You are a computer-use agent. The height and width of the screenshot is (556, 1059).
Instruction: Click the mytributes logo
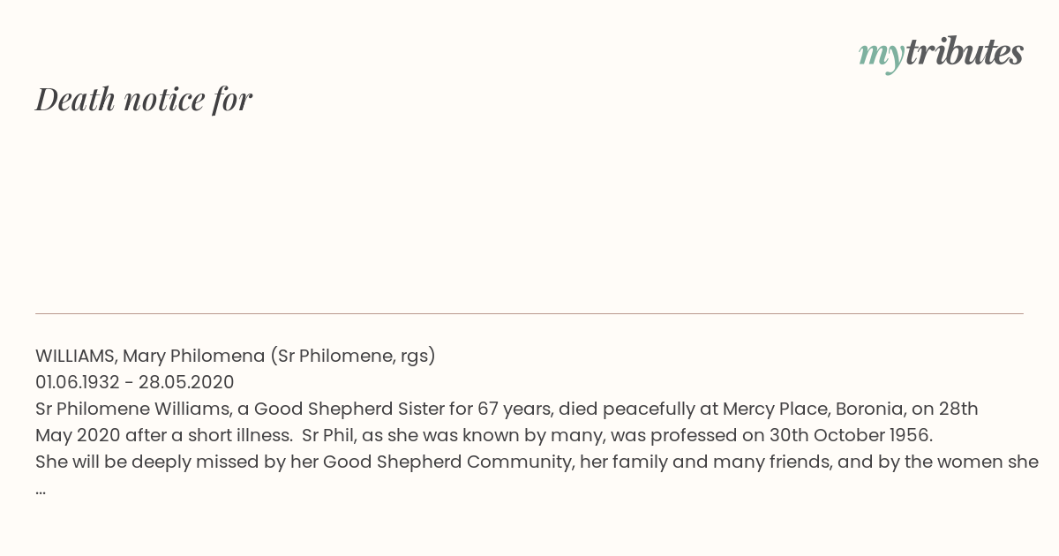coord(941,53)
